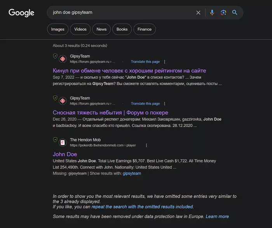
Task: Switch to Finance filter
Action: [145, 29]
